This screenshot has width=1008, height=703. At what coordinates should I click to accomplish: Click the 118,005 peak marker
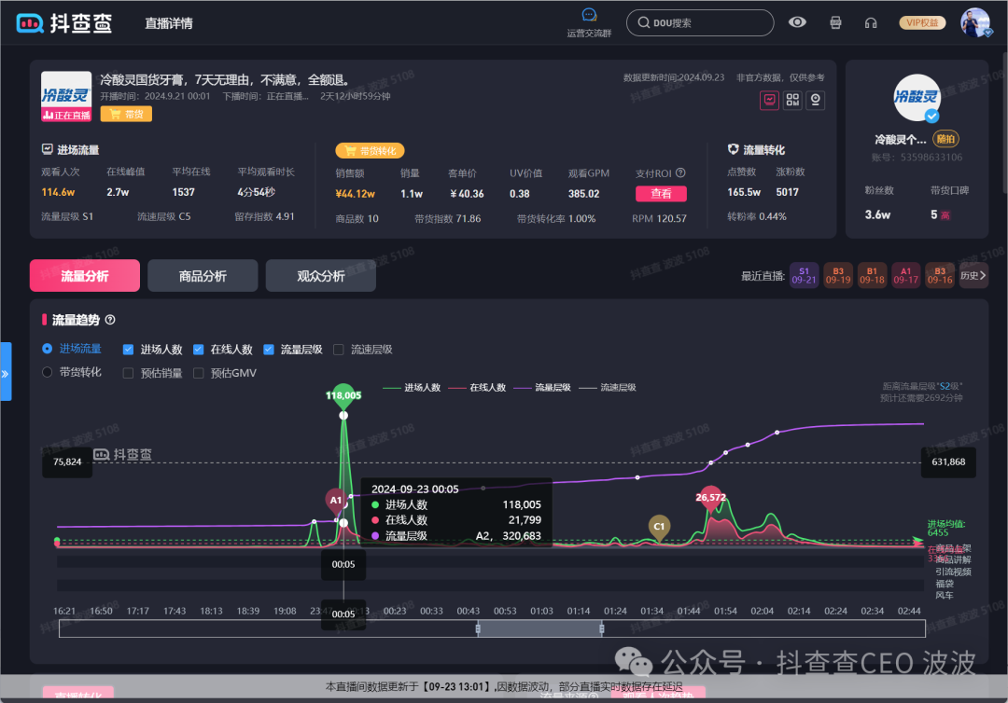point(343,395)
